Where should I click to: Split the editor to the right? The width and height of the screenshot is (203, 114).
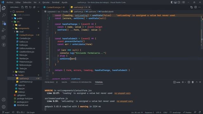point(195,7)
